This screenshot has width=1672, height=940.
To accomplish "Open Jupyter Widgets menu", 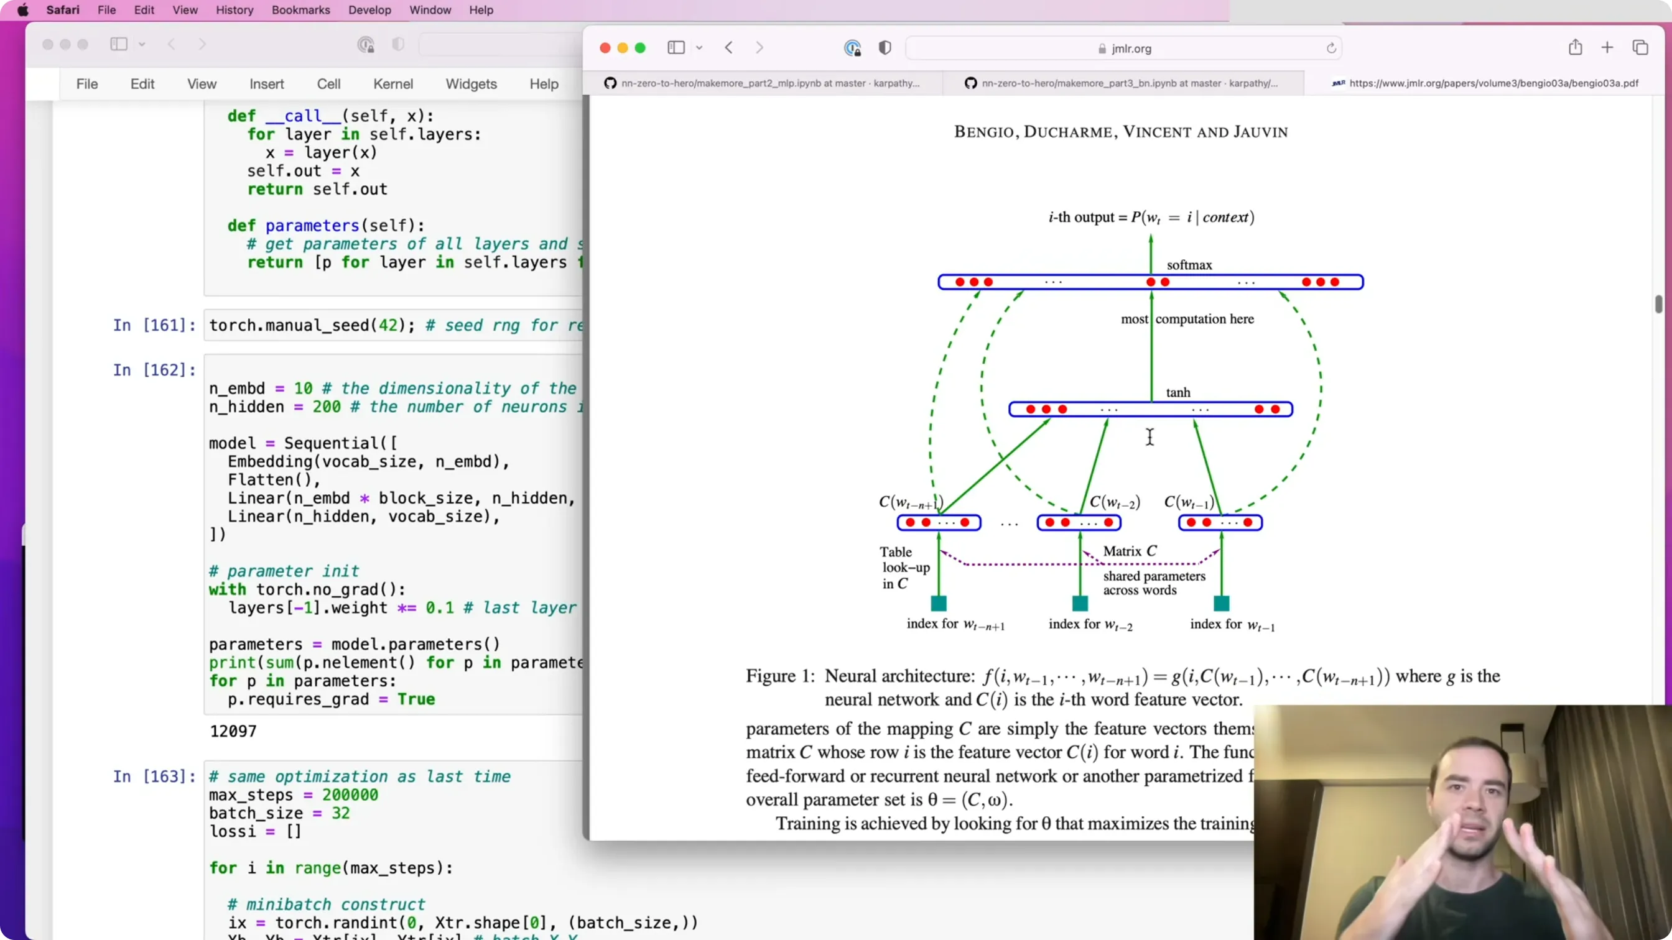I will click(x=471, y=84).
